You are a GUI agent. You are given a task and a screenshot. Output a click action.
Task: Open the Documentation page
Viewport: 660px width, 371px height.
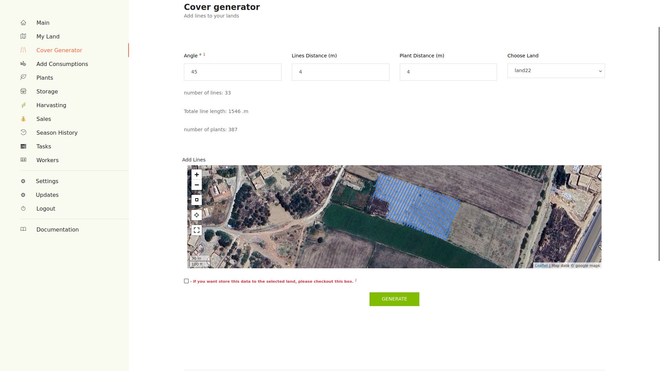click(57, 229)
